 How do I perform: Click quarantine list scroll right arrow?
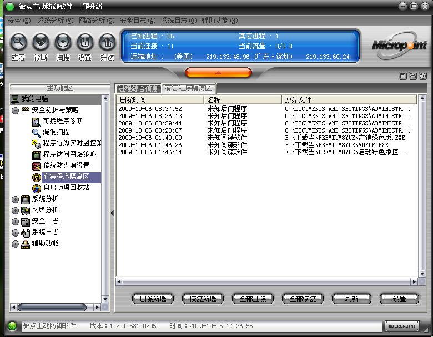(414, 281)
